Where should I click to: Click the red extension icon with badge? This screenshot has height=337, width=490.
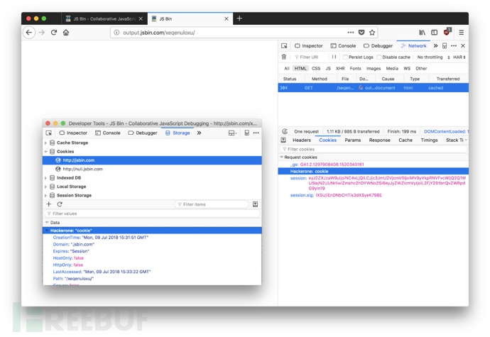[x=447, y=32]
